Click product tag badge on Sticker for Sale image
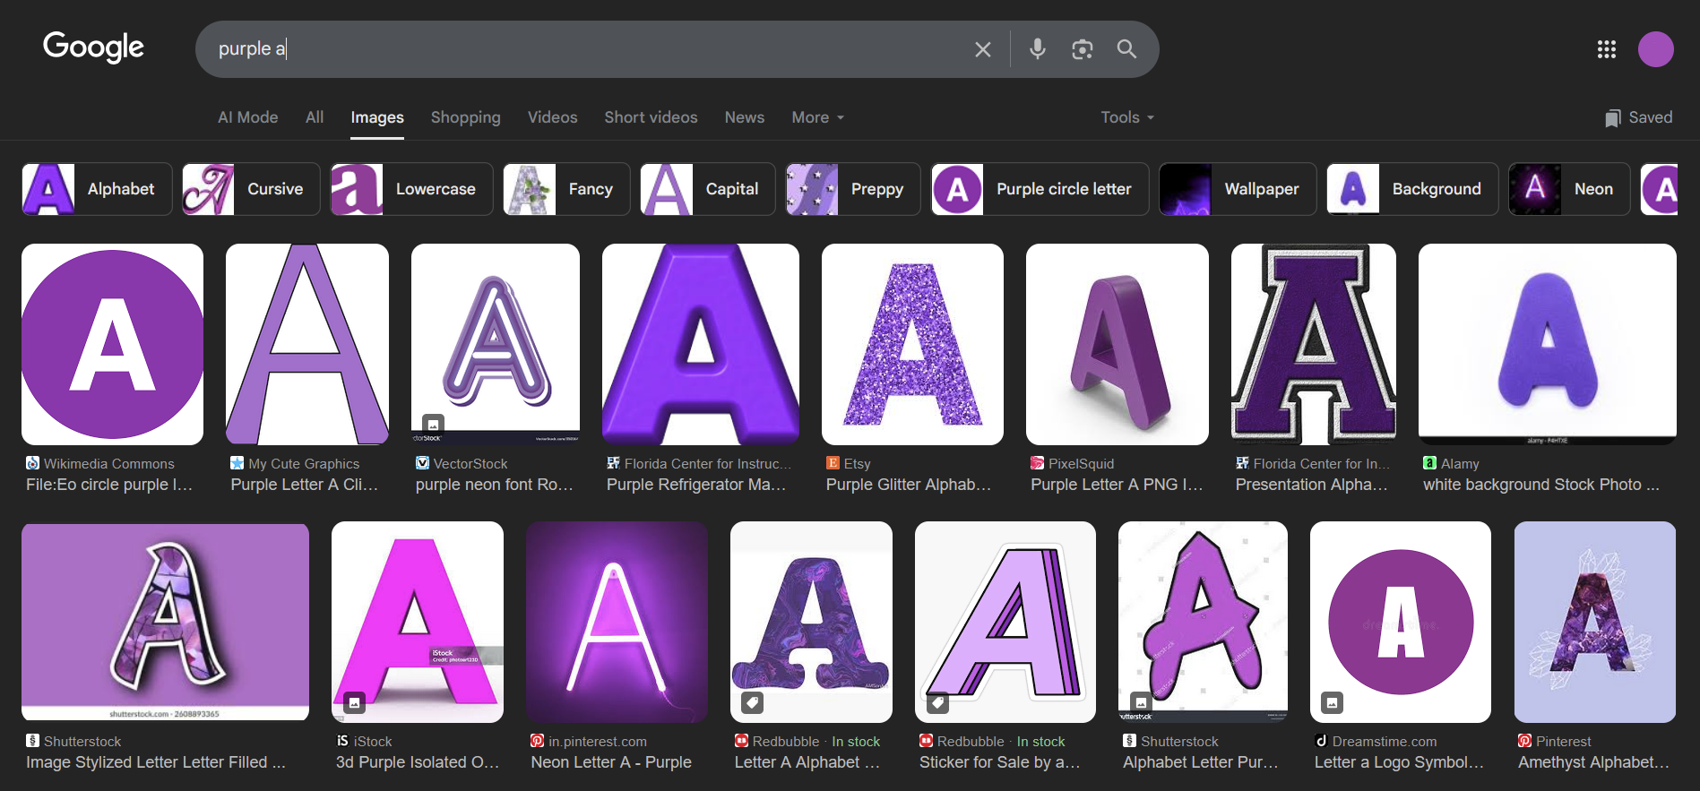This screenshot has height=791, width=1700. tap(937, 703)
